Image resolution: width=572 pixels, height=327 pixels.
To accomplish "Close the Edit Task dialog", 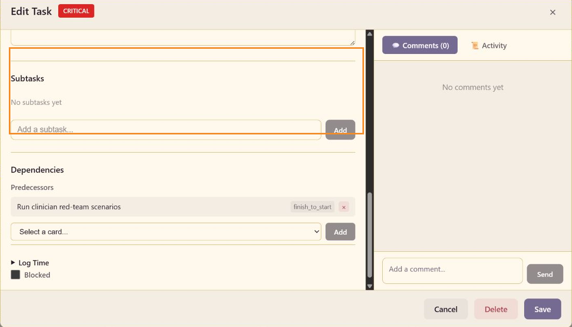I will click(x=552, y=12).
